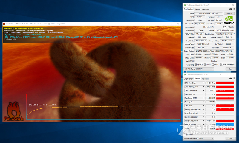Expand the GPU Core Clock sensor dropdown

point(203,83)
